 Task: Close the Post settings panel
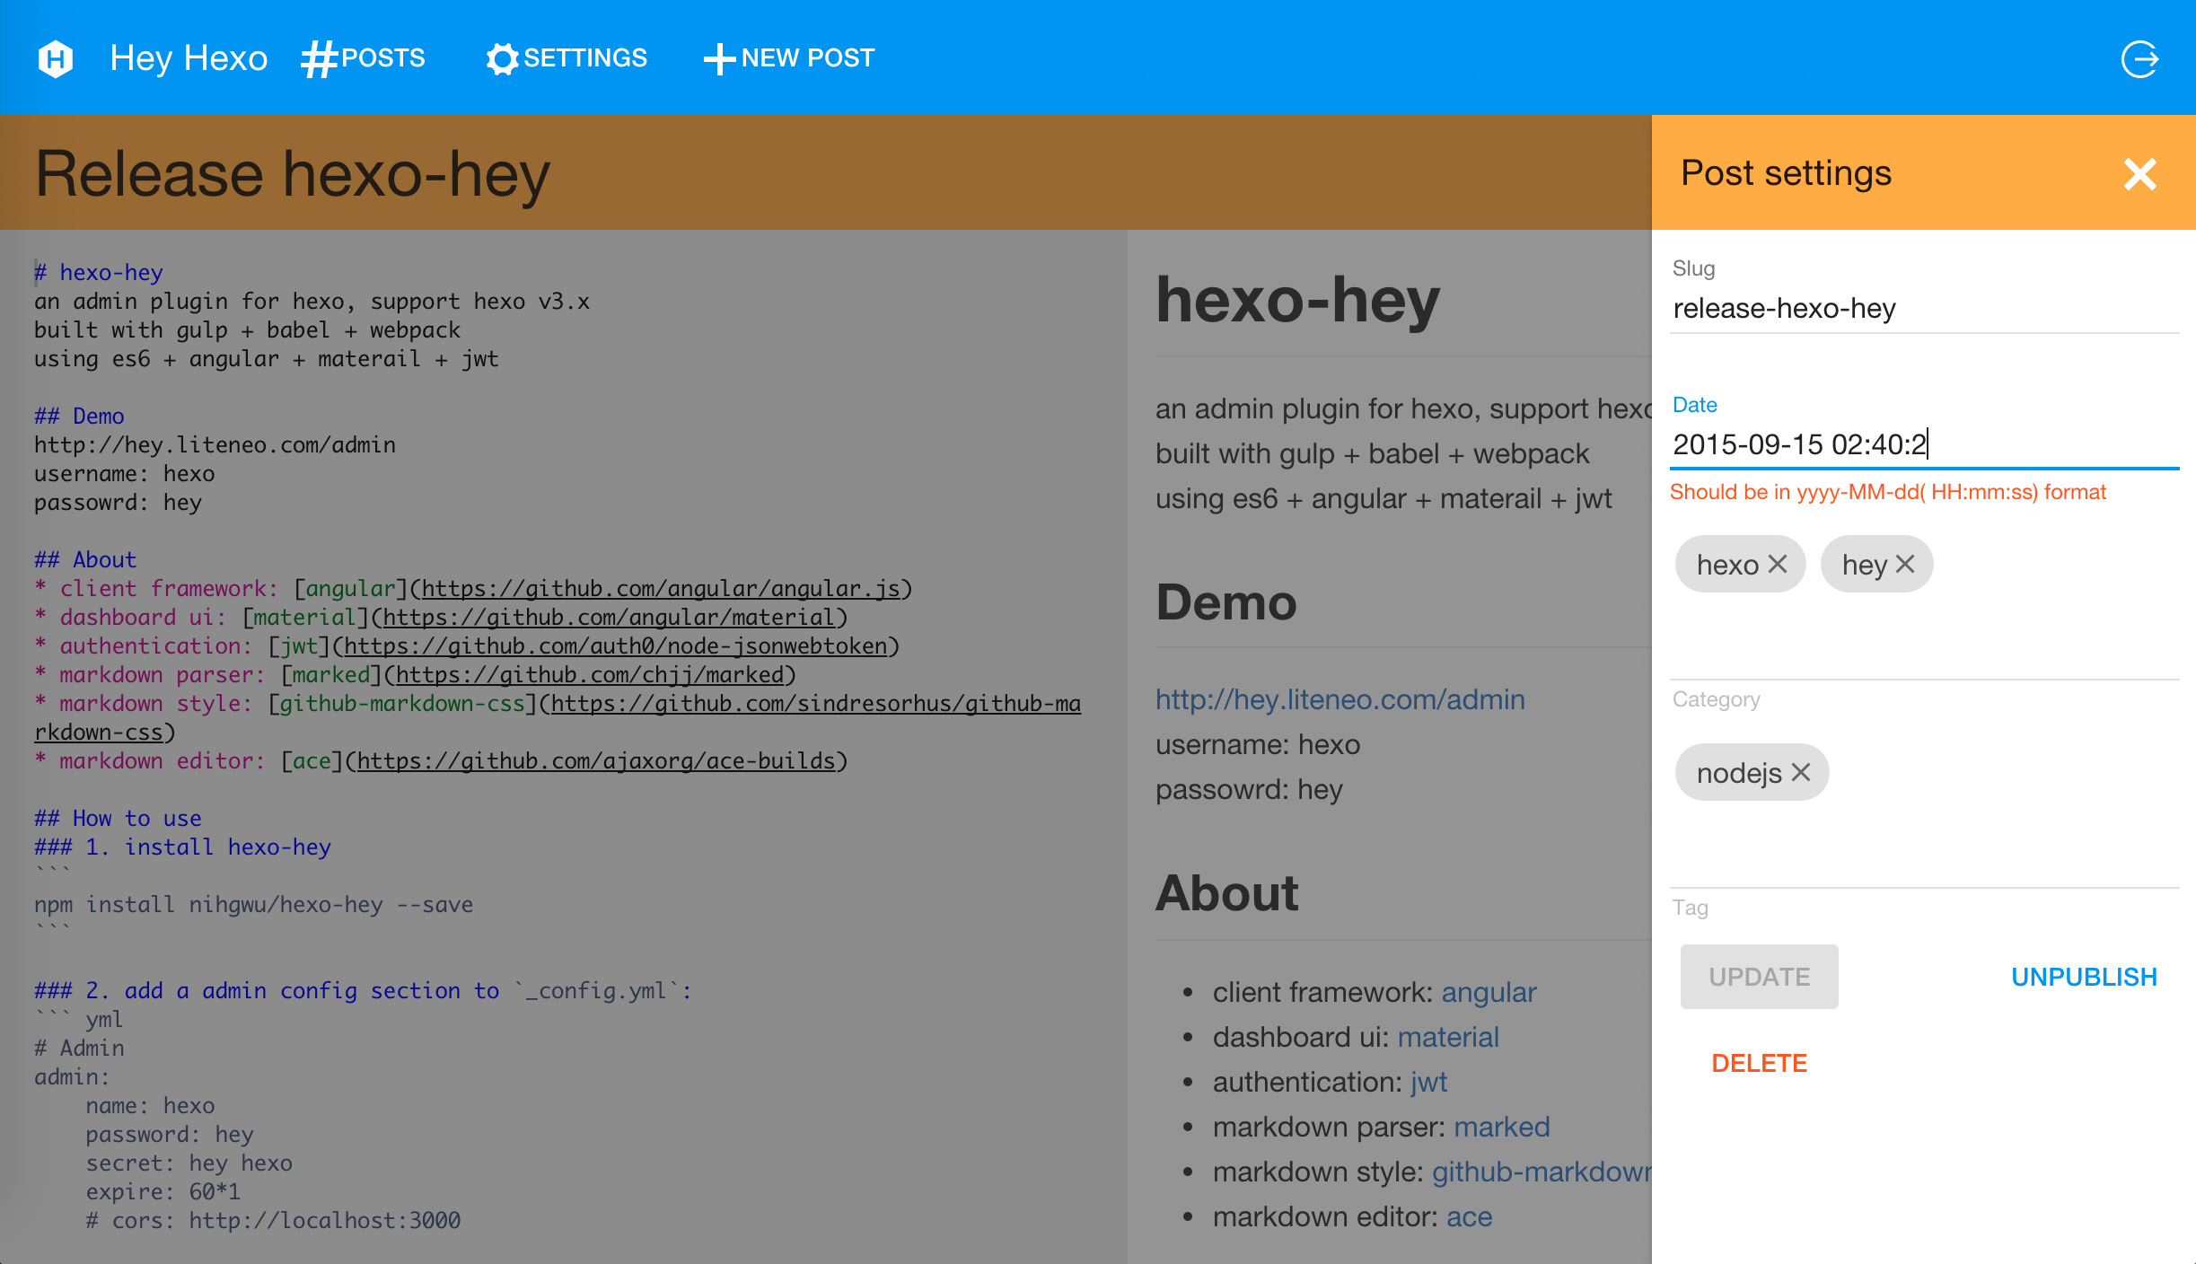pyautogui.click(x=2139, y=174)
